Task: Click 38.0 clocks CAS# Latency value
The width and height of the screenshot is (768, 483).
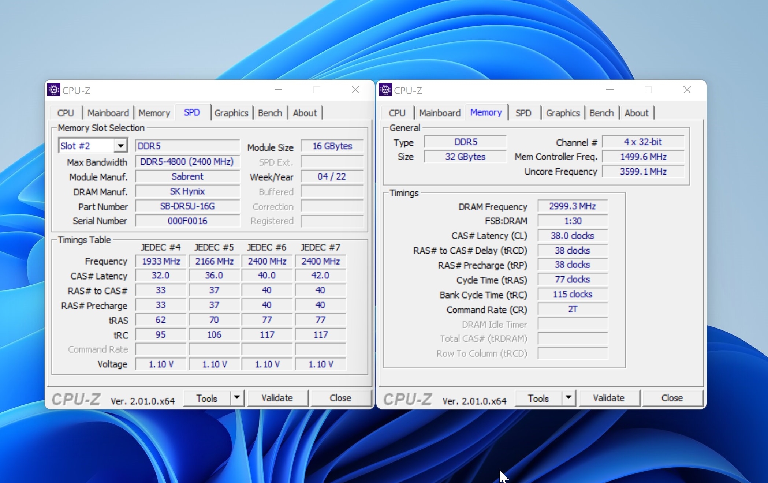Action: click(573, 236)
